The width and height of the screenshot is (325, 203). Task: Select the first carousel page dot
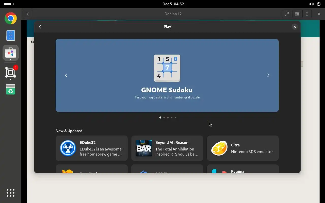pos(160,117)
